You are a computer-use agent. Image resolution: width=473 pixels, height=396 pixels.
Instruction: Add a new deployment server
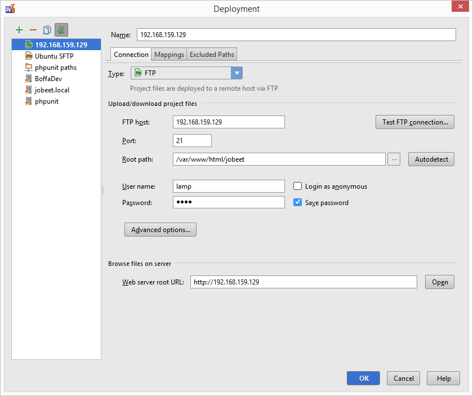(19, 30)
